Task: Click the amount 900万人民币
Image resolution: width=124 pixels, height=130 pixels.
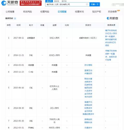Action: tap(54, 128)
